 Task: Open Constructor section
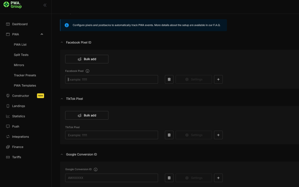20,96
